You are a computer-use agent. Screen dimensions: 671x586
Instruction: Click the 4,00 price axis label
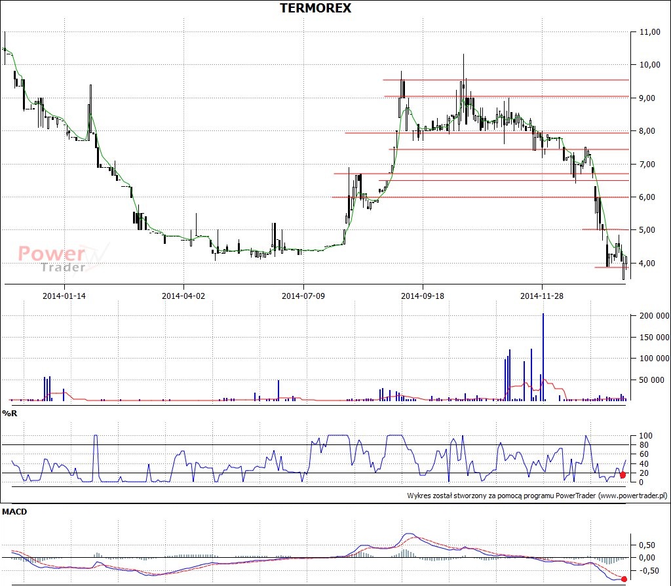coord(645,264)
